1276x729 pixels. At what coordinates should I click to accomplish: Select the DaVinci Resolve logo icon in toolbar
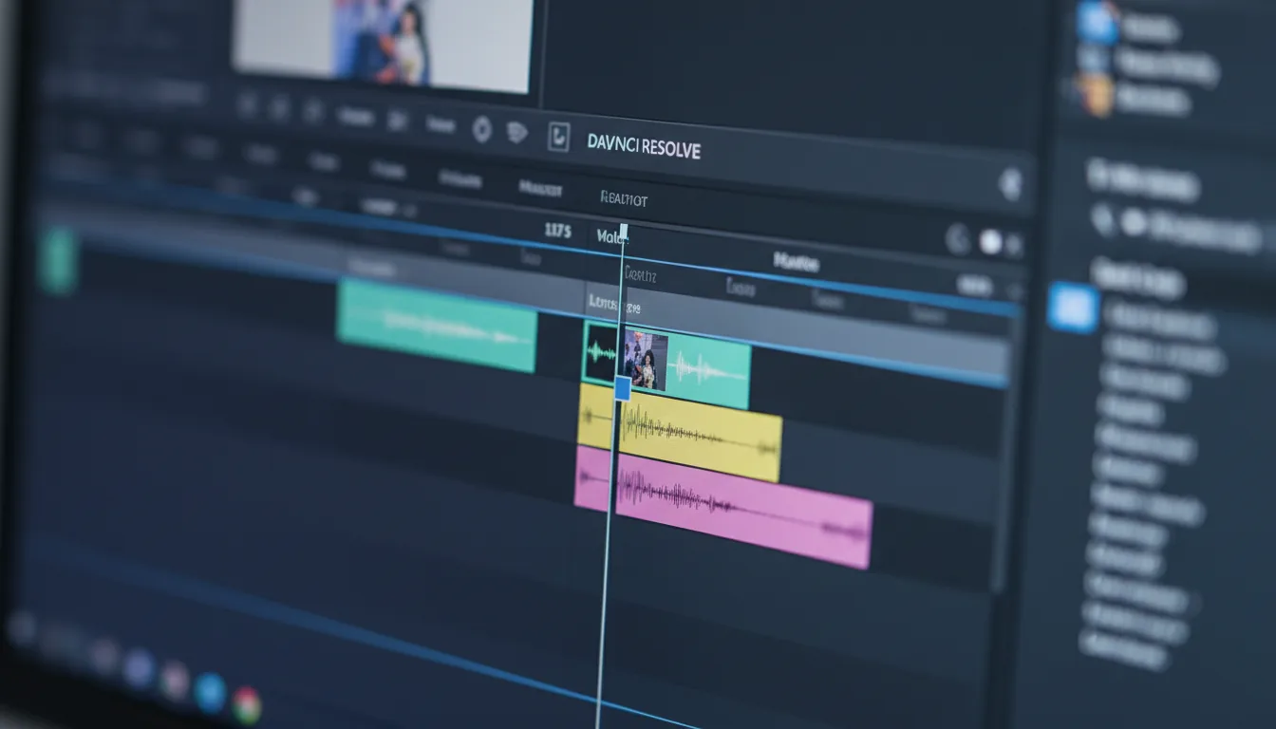coord(560,139)
